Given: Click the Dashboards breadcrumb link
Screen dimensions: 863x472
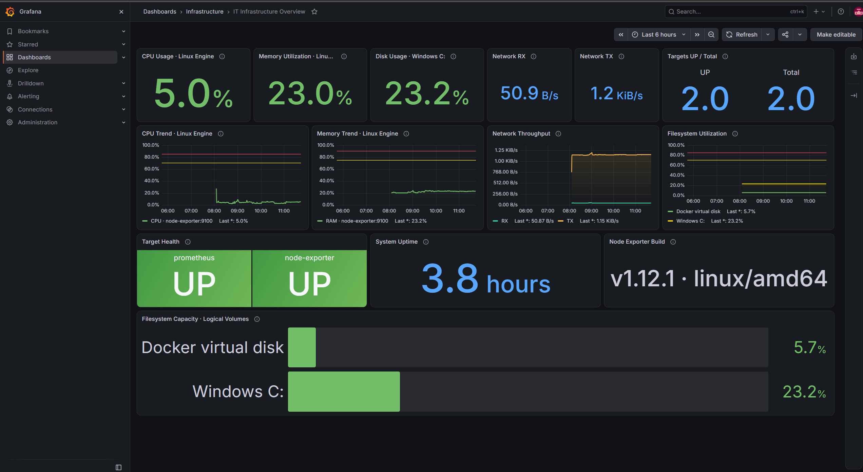Looking at the screenshot, I should coord(160,12).
